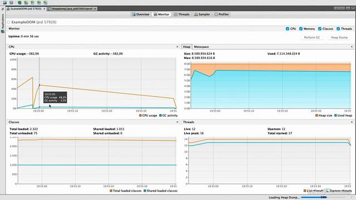Screen dimensions: 356x200
Task: Click the 'Total loaded: 2.322' text
Action: 23,129
